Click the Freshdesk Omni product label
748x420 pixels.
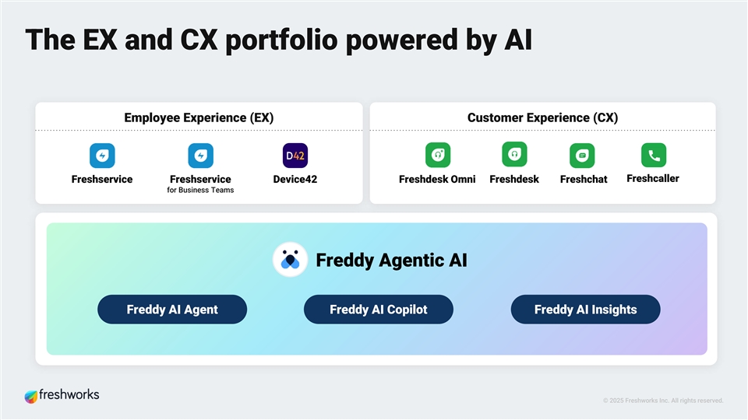coord(437,180)
